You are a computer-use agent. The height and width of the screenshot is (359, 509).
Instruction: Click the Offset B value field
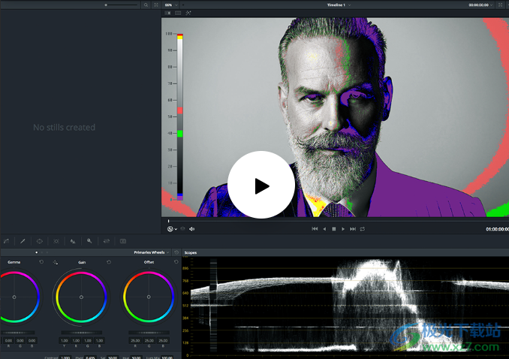163,340
